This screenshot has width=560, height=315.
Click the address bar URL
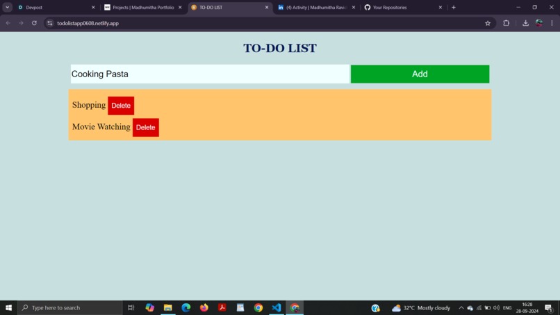click(88, 23)
